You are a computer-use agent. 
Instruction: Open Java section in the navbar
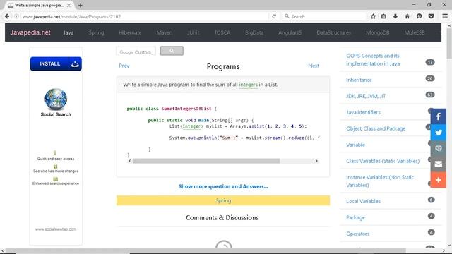point(69,33)
